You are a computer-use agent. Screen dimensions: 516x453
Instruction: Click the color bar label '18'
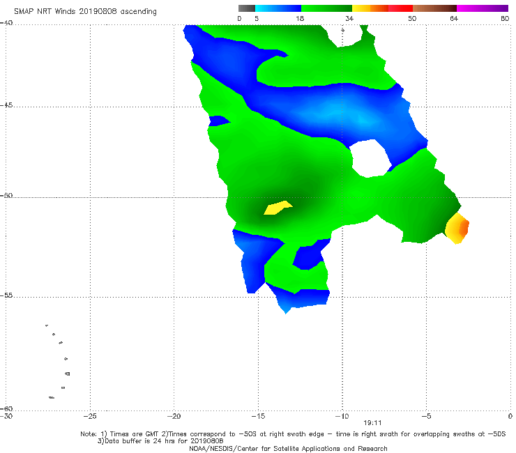tap(300, 18)
